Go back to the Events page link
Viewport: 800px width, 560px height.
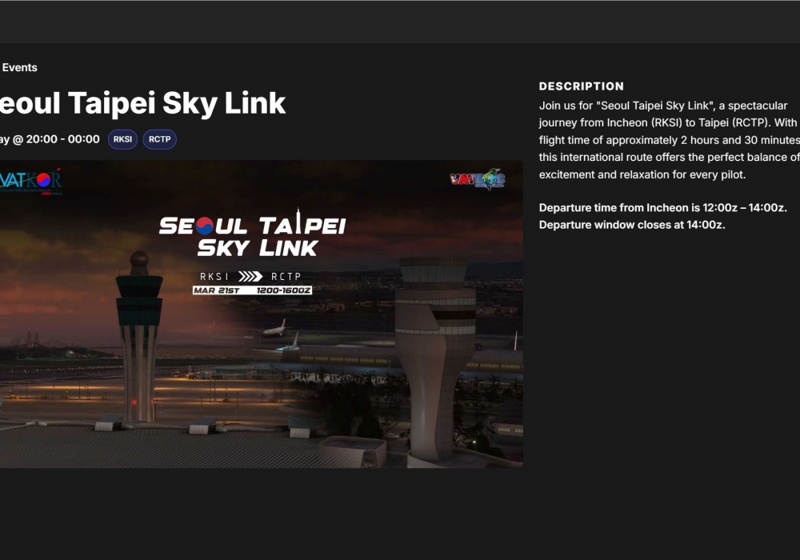click(x=19, y=68)
